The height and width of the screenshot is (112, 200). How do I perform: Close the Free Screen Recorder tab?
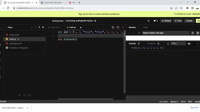pyautogui.click(x=73, y=2)
